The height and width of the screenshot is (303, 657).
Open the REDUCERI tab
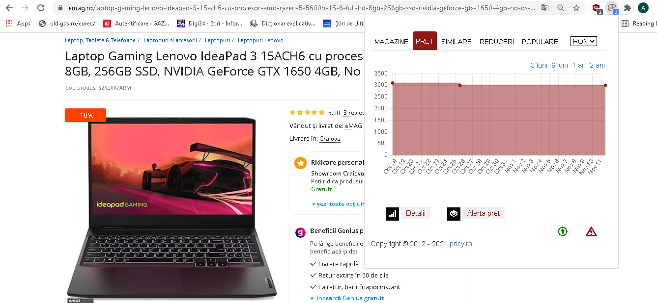[x=497, y=42]
